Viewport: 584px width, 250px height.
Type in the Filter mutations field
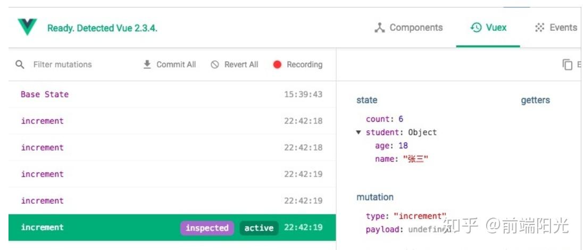(74, 64)
